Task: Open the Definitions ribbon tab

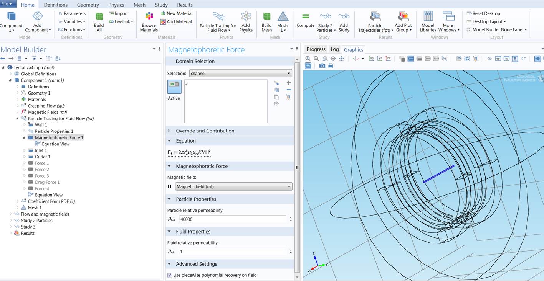Action: (56, 5)
